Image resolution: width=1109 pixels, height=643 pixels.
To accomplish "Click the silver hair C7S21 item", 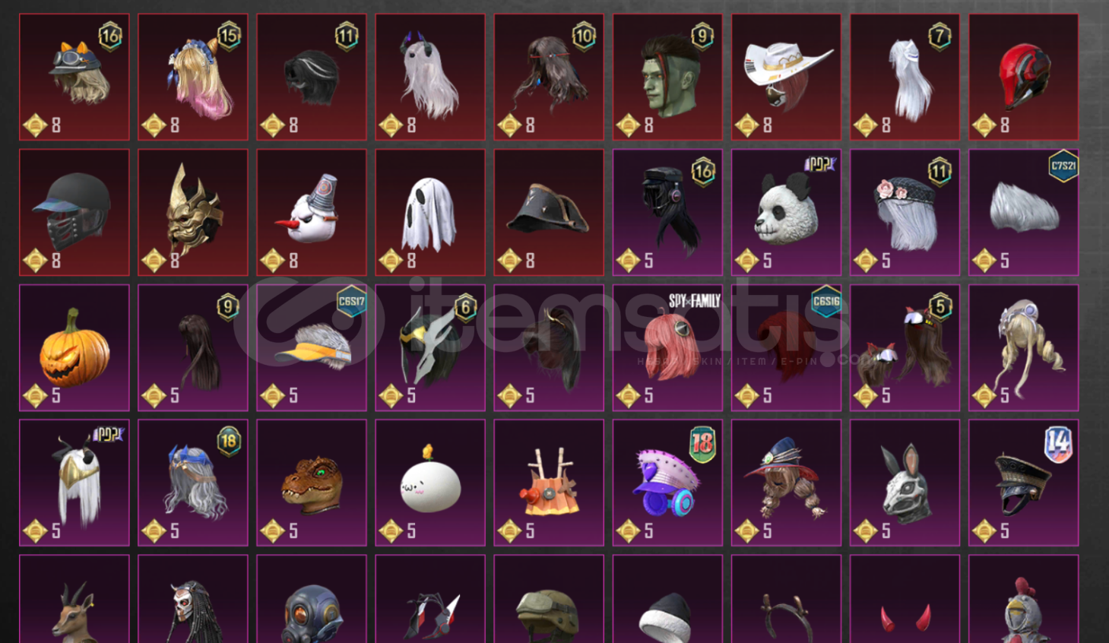I will pos(1023,213).
